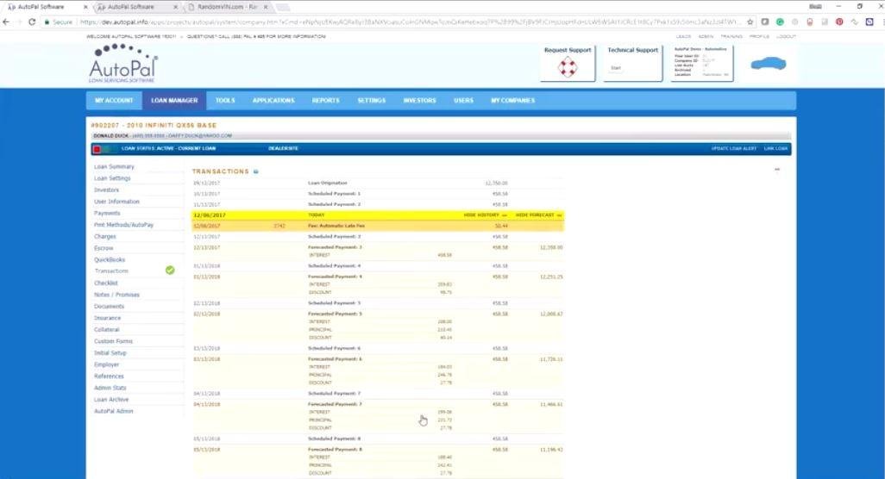Bookmark this page with the star icon
885x479 pixels.
pyautogui.click(x=750, y=22)
